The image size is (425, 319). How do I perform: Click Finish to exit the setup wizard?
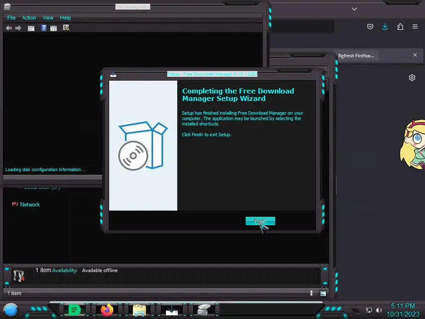coord(260,221)
